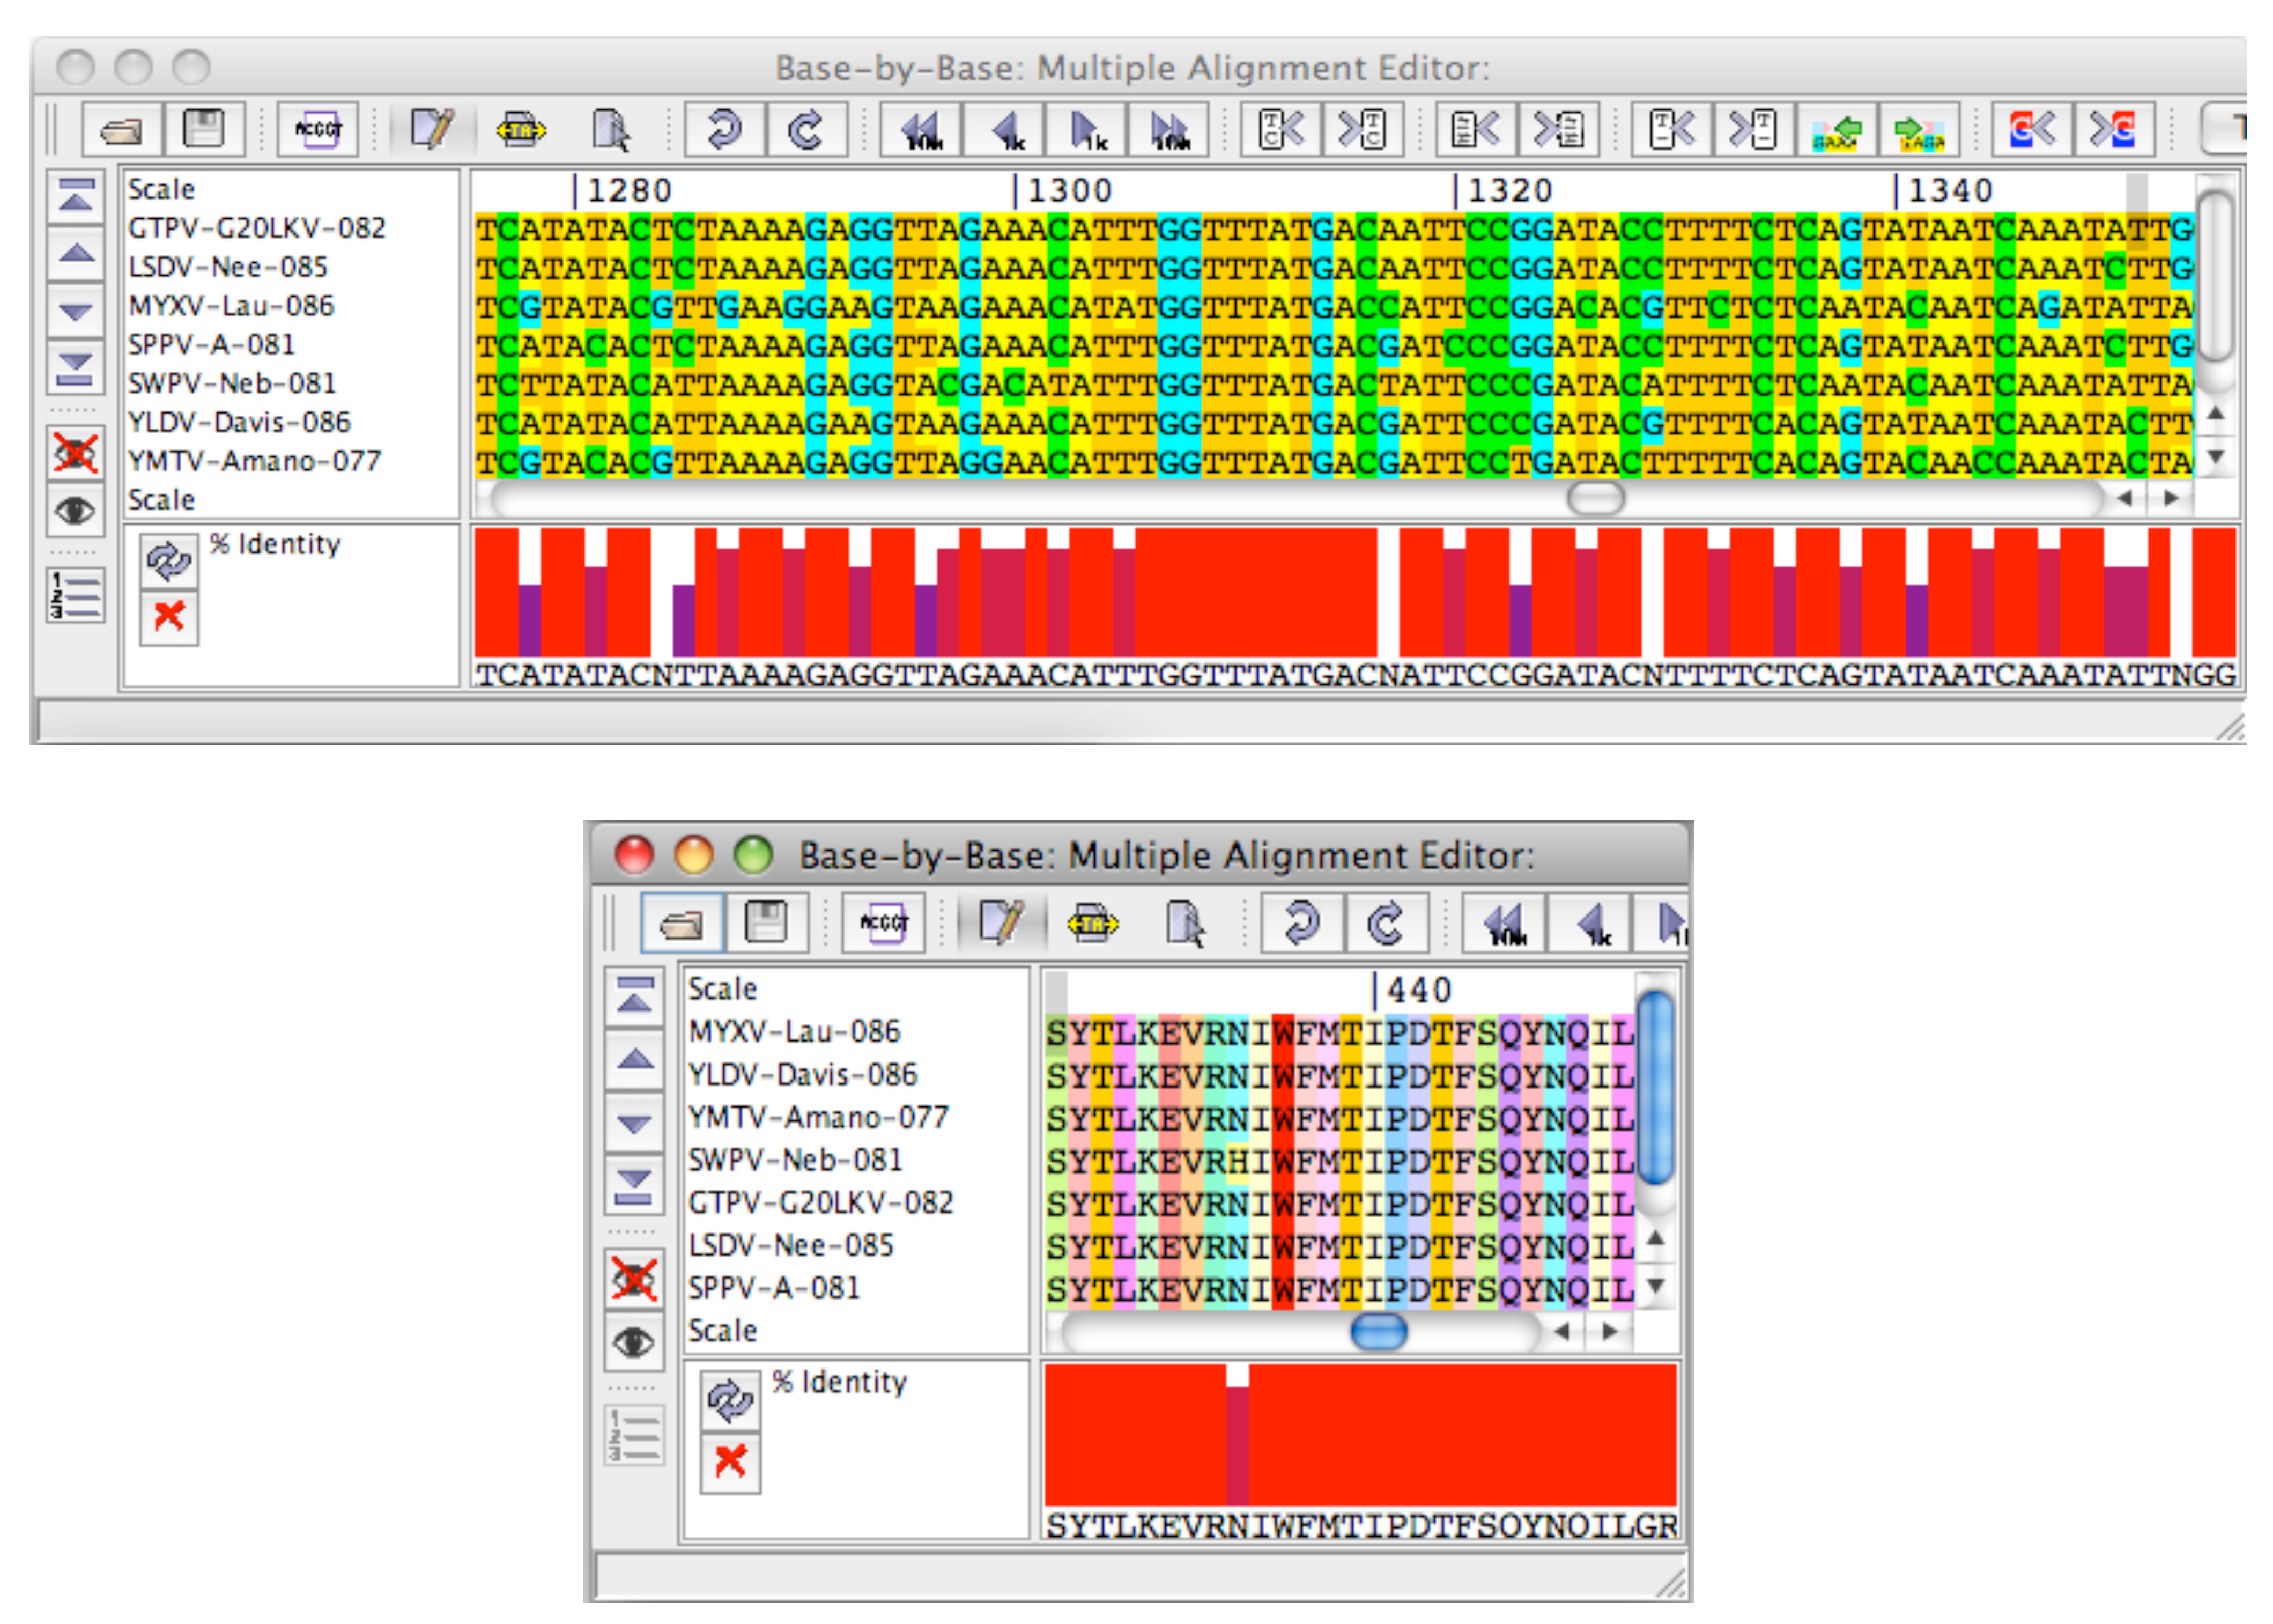
Task: Move sequence down in the DNA window
Action: [76, 311]
